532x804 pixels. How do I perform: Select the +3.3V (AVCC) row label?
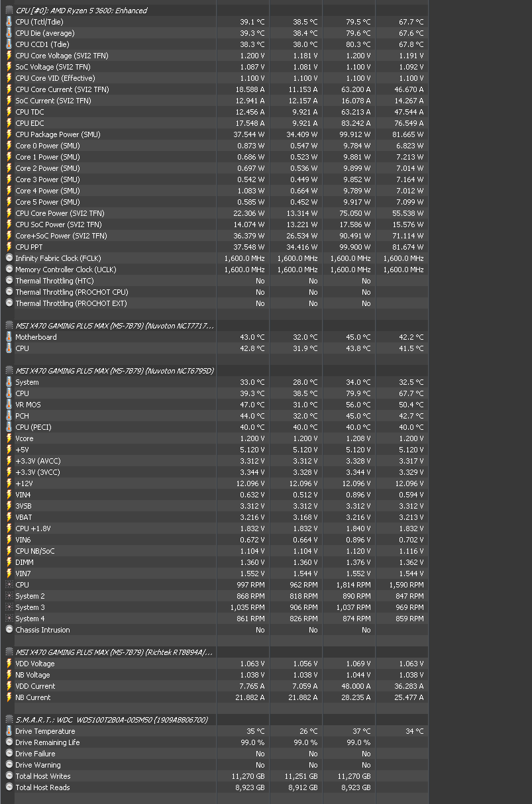point(39,461)
